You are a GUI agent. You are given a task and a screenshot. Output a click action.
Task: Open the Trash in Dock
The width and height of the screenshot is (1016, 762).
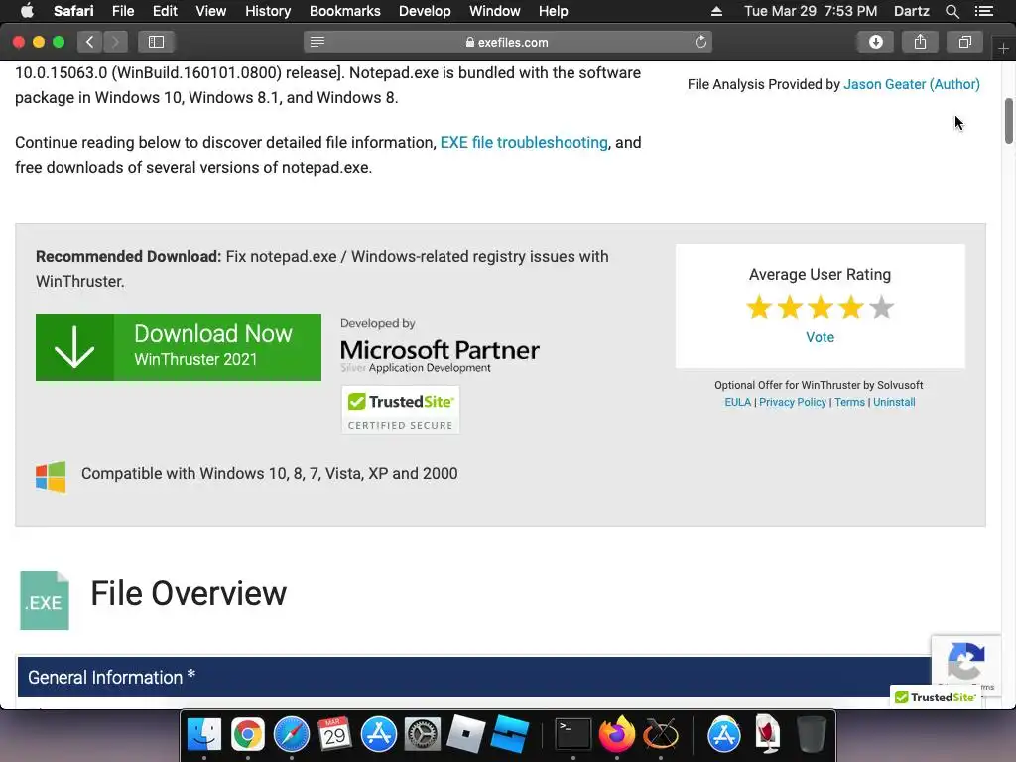[x=812, y=735]
